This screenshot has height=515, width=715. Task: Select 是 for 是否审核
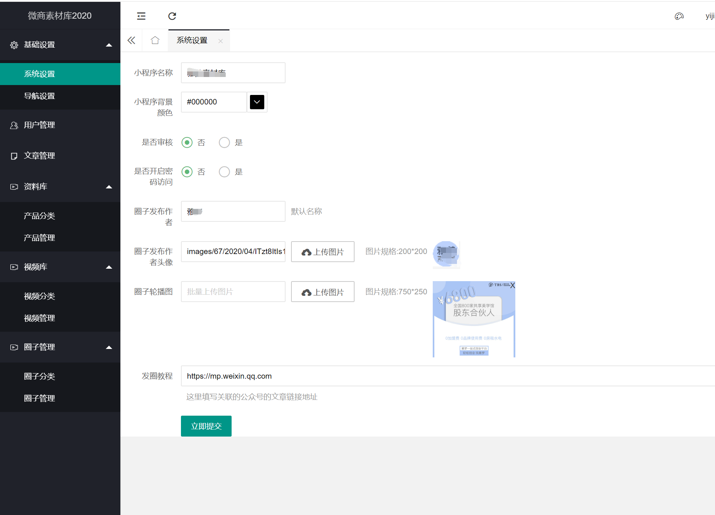click(224, 142)
